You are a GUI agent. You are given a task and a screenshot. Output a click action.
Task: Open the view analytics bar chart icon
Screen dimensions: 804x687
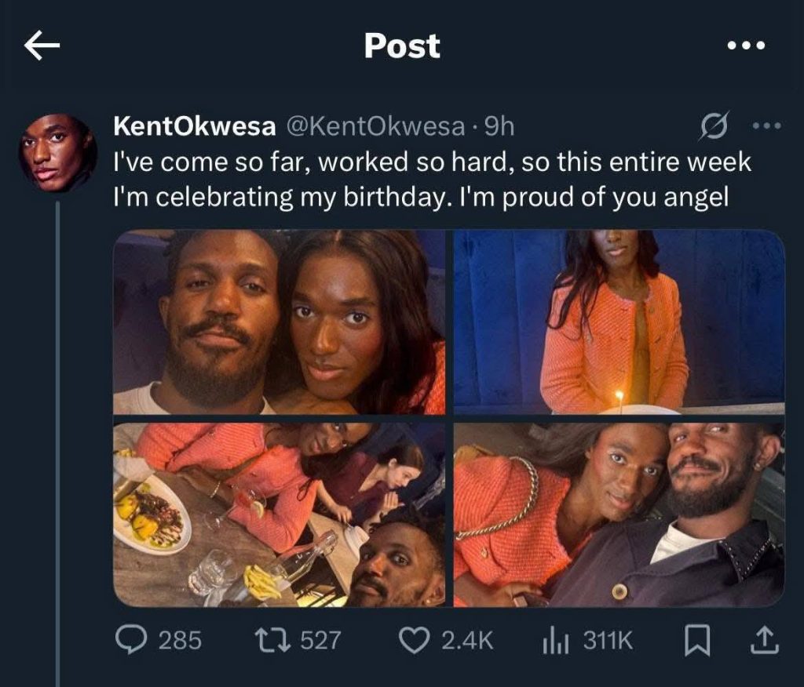[x=554, y=641]
